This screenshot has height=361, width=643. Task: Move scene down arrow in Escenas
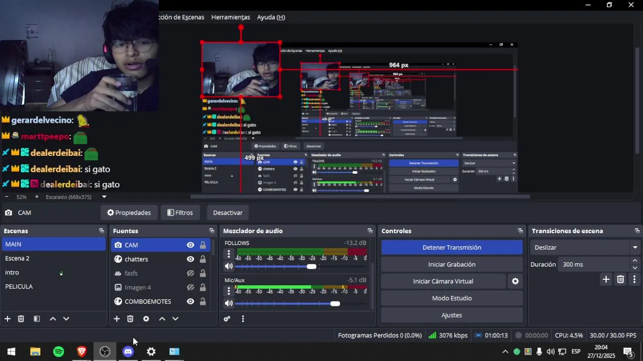pos(66,319)
